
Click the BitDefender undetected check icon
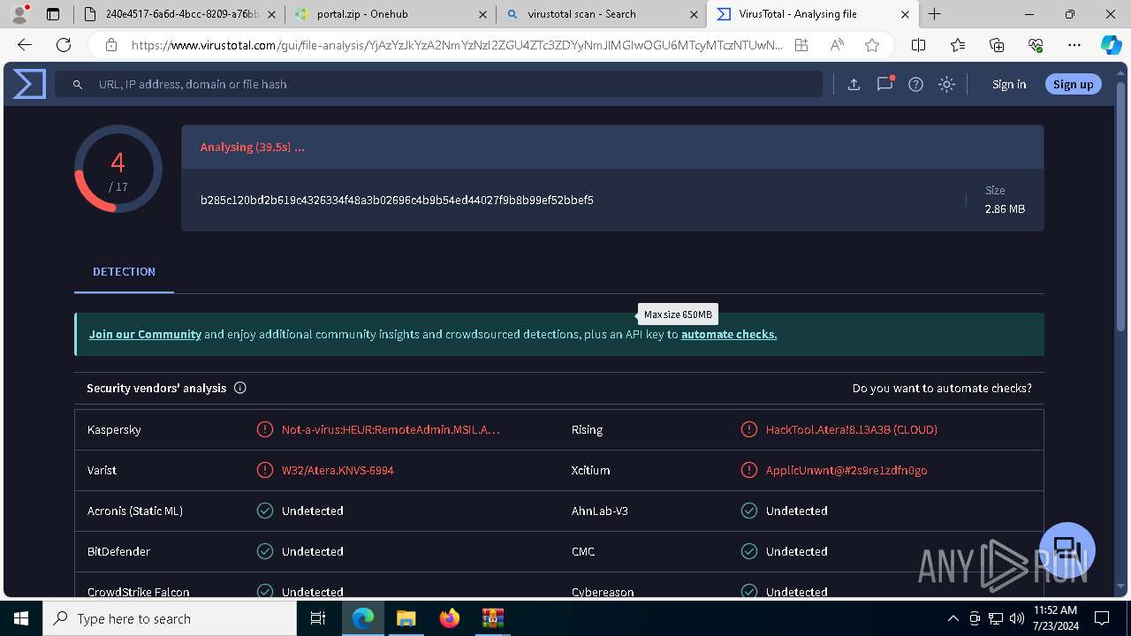click(264, 551)
